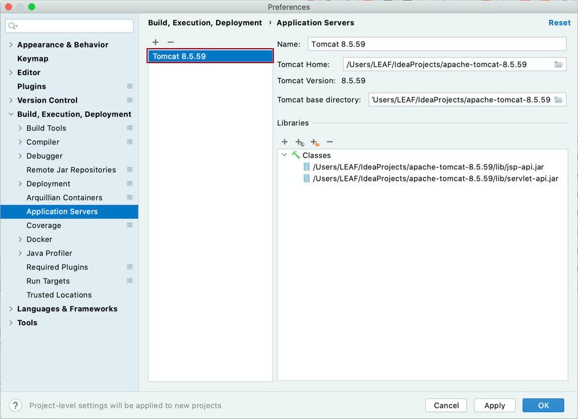Open Required Plugins settings
The image size is (578, 419).
[57, 267]
